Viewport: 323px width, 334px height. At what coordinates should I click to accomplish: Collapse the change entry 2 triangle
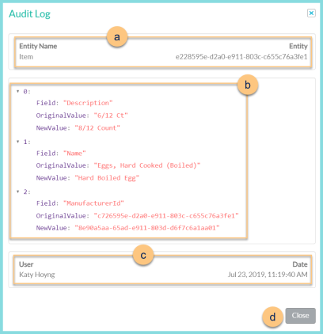(x=18, y=192)
